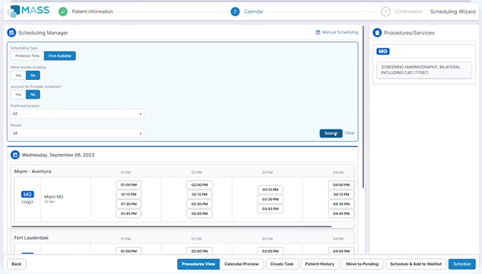Click the green Patient Information checkmark icon
482x274 pixels.
coord(63,12)
